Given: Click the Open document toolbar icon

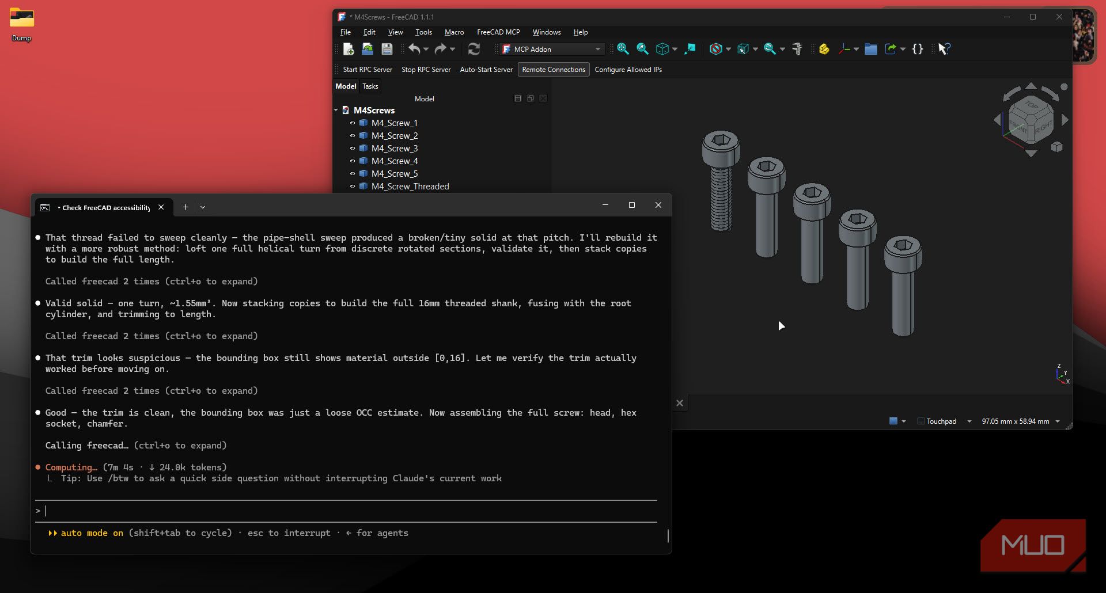Looking at the screenshot, I should tap(368, 49).
